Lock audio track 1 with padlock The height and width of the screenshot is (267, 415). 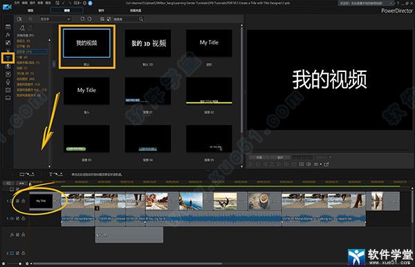(x=24, y=219)
